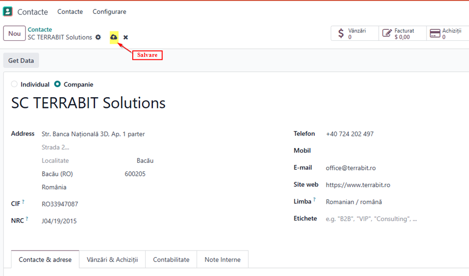Switch to Note Interne tab

[x=223, y=260]
